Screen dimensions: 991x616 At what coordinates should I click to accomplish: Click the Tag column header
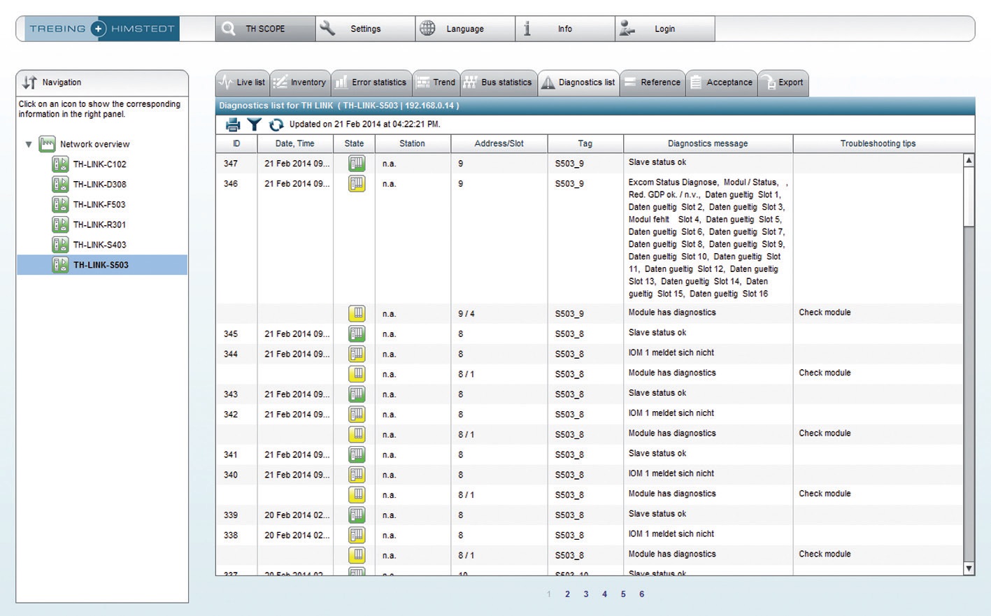coord(585,143)
